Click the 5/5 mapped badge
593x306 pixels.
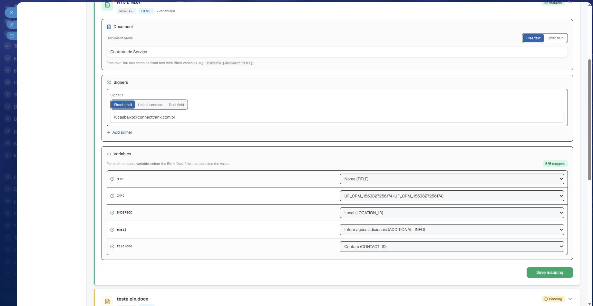tap(555, 164)
